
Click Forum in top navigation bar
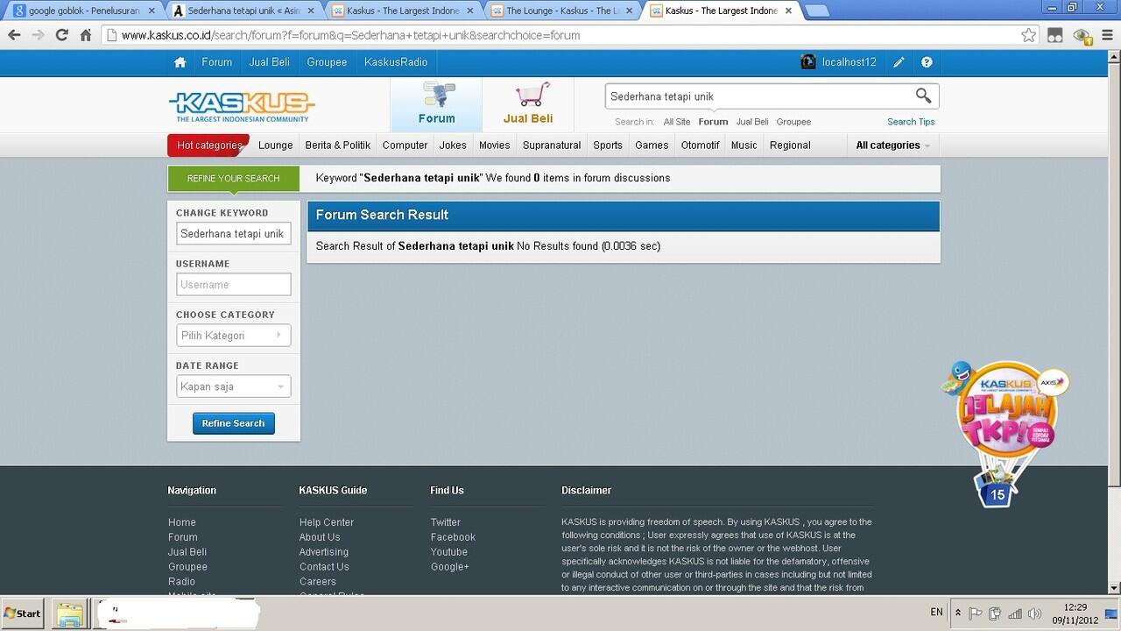pos(216,62)
